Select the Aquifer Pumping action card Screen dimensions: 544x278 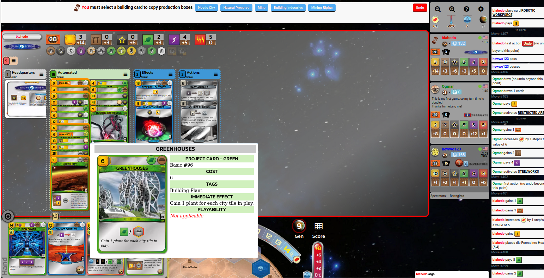pos(199,122)
